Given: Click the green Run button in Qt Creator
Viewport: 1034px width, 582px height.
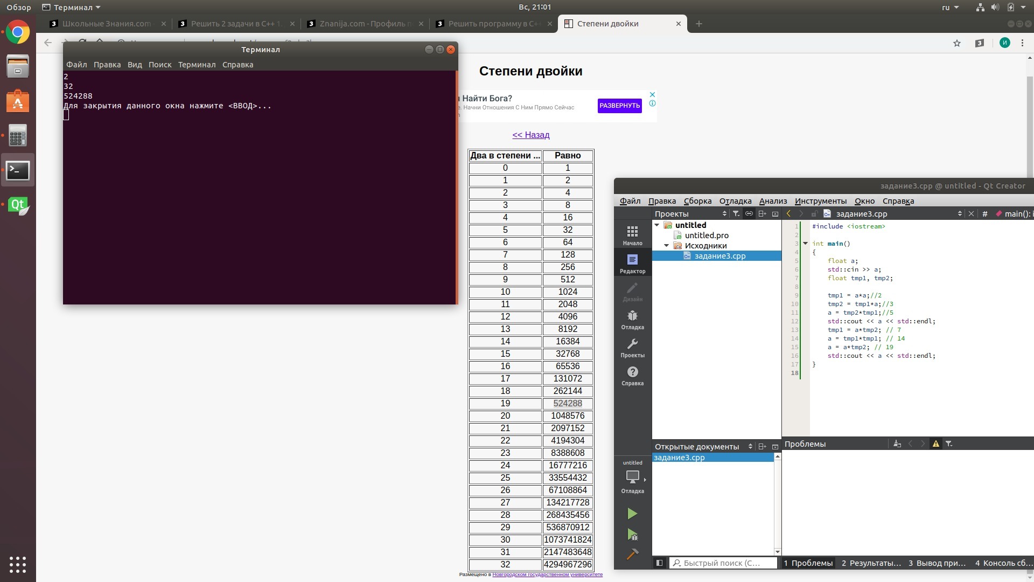Looking at the screenshot, I should [x=632, y=514].
